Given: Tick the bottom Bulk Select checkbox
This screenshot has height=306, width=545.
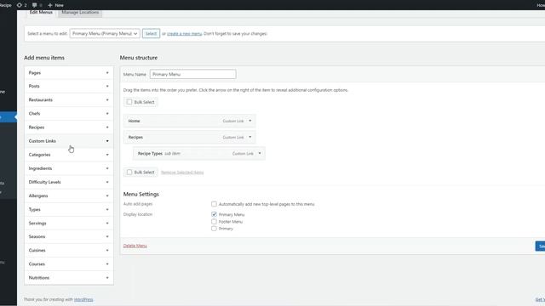Looking at the screenshot, I should click(129, 172).
